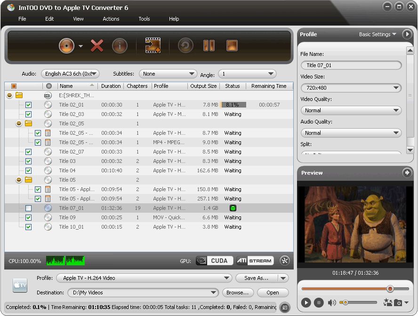Open the Tools menu
This screenshot has height=316, width=418.
pos(144,19)
